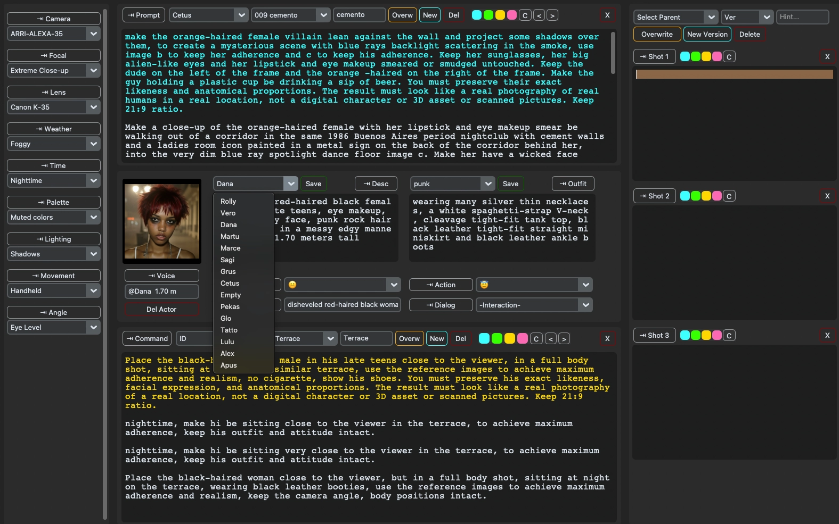Click the < arrow in the Command row
Screen dimensions: 839x524
pos(551,339)
